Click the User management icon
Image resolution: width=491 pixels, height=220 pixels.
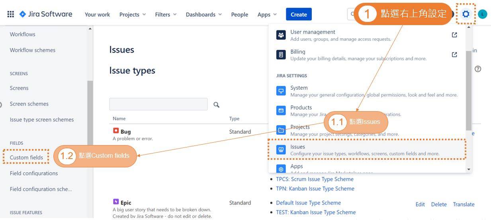coord(281,35)
